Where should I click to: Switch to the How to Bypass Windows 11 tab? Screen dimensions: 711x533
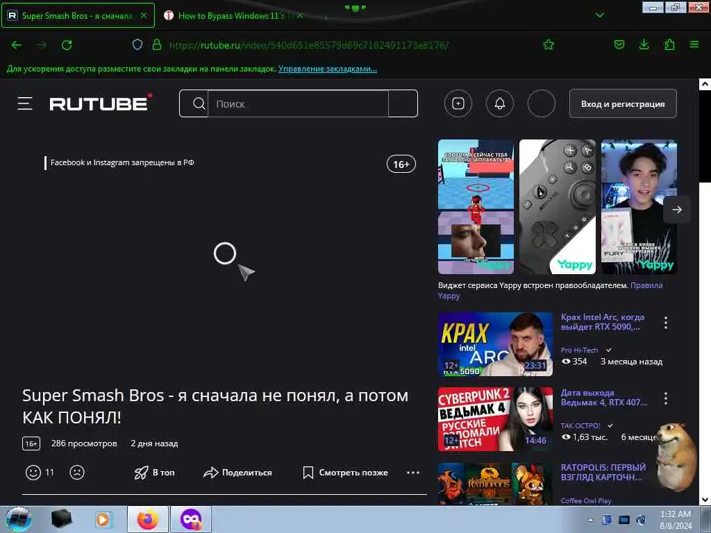231,15
